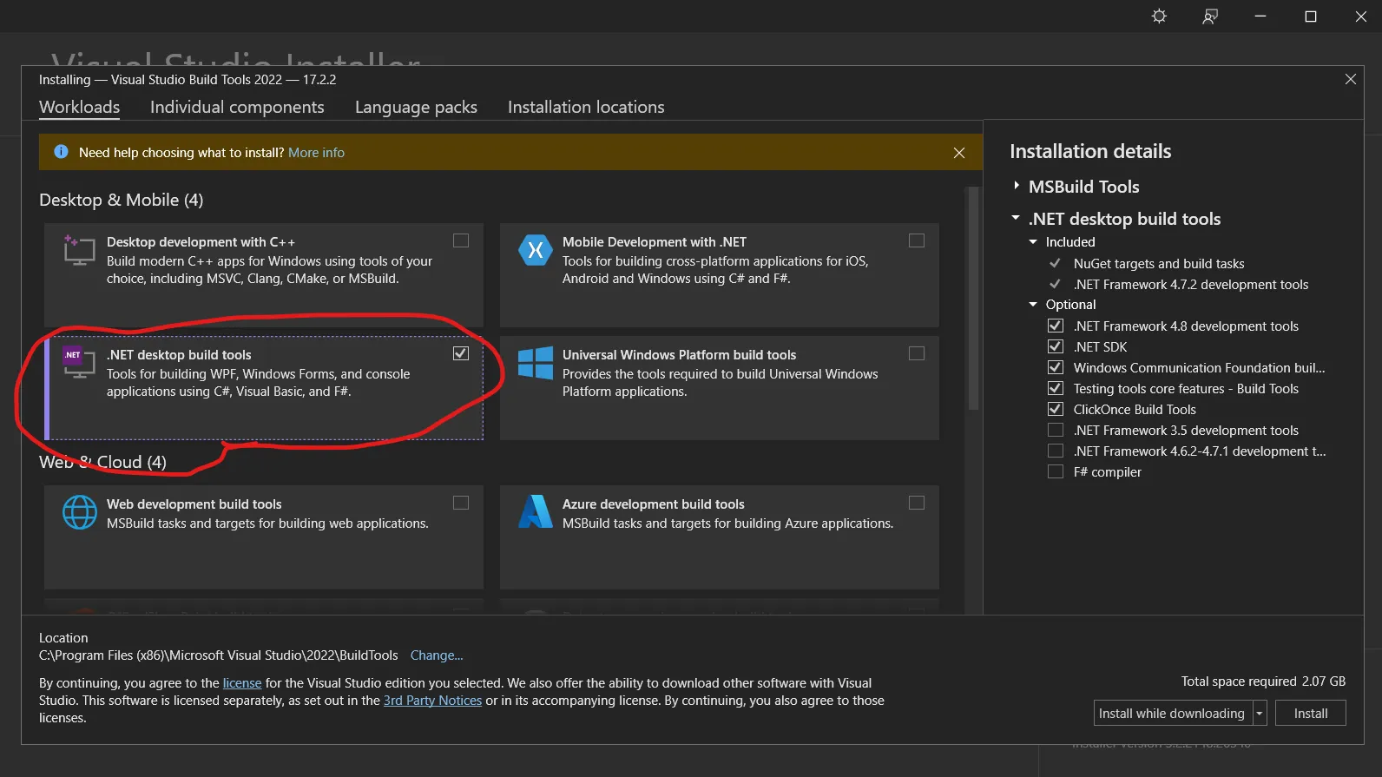The width and height of the screenshot is (1382, 777).
Task: Open the More info link
Action: click(x=316, y=152)
